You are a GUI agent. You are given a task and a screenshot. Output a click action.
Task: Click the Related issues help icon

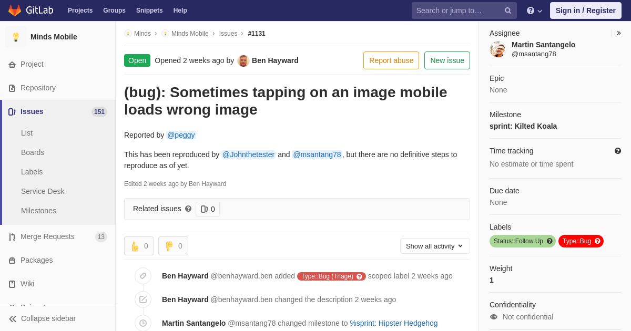pyautogui.click(x=188, y=209)
